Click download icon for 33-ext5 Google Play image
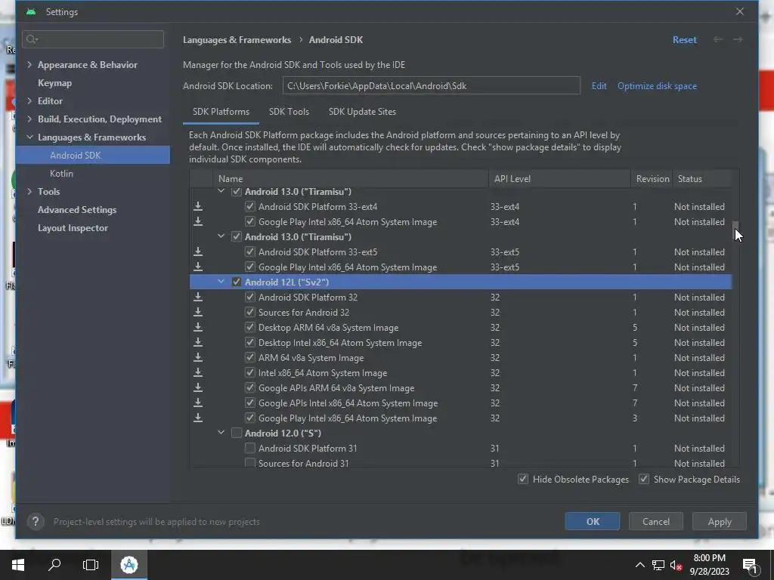 (198, 267)
